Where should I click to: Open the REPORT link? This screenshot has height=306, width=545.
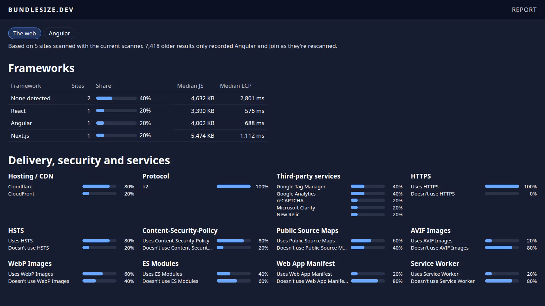click(524, 10)
